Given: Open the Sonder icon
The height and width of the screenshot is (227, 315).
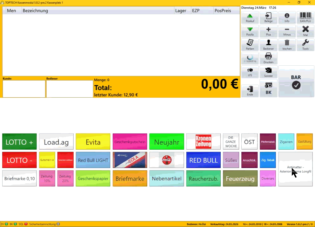Looking at the screenshot, I should 268,72.
